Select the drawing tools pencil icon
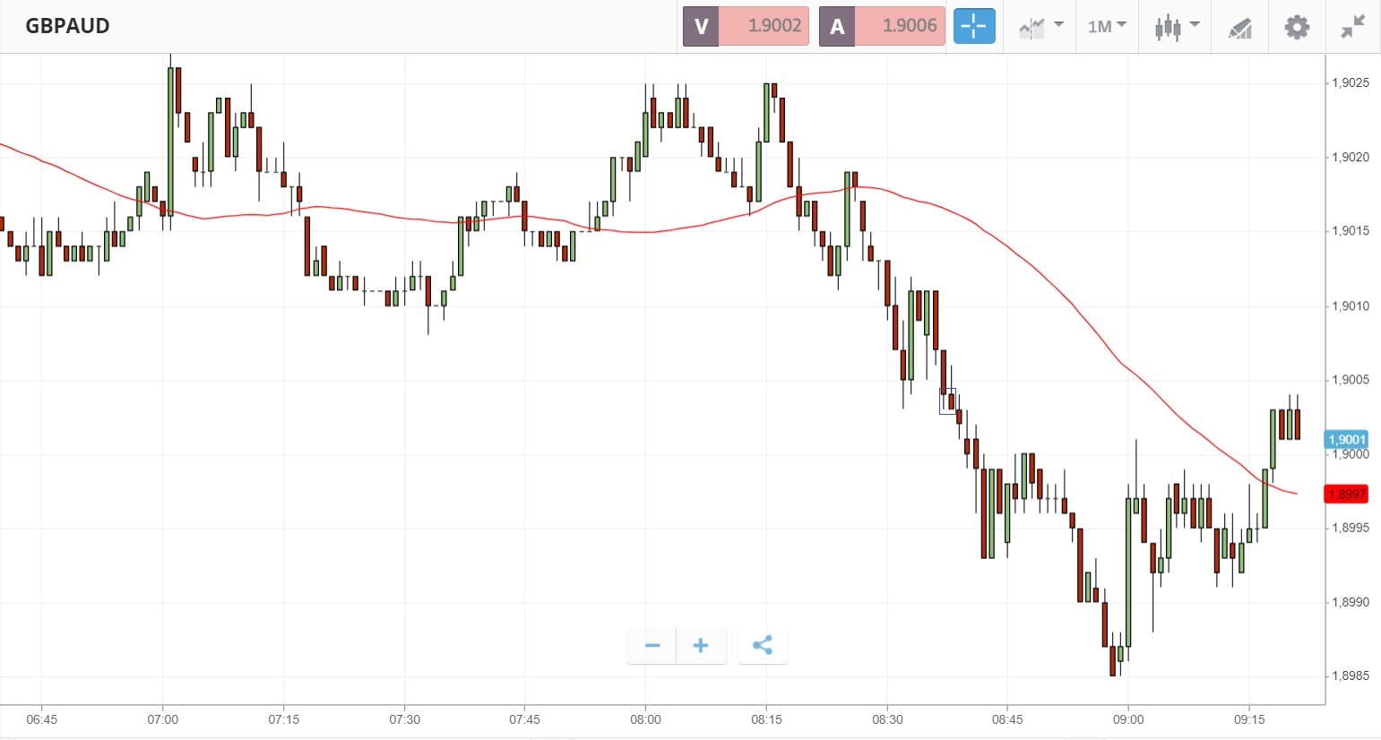The image size is (1381, 740). [x=1239, y=27]
